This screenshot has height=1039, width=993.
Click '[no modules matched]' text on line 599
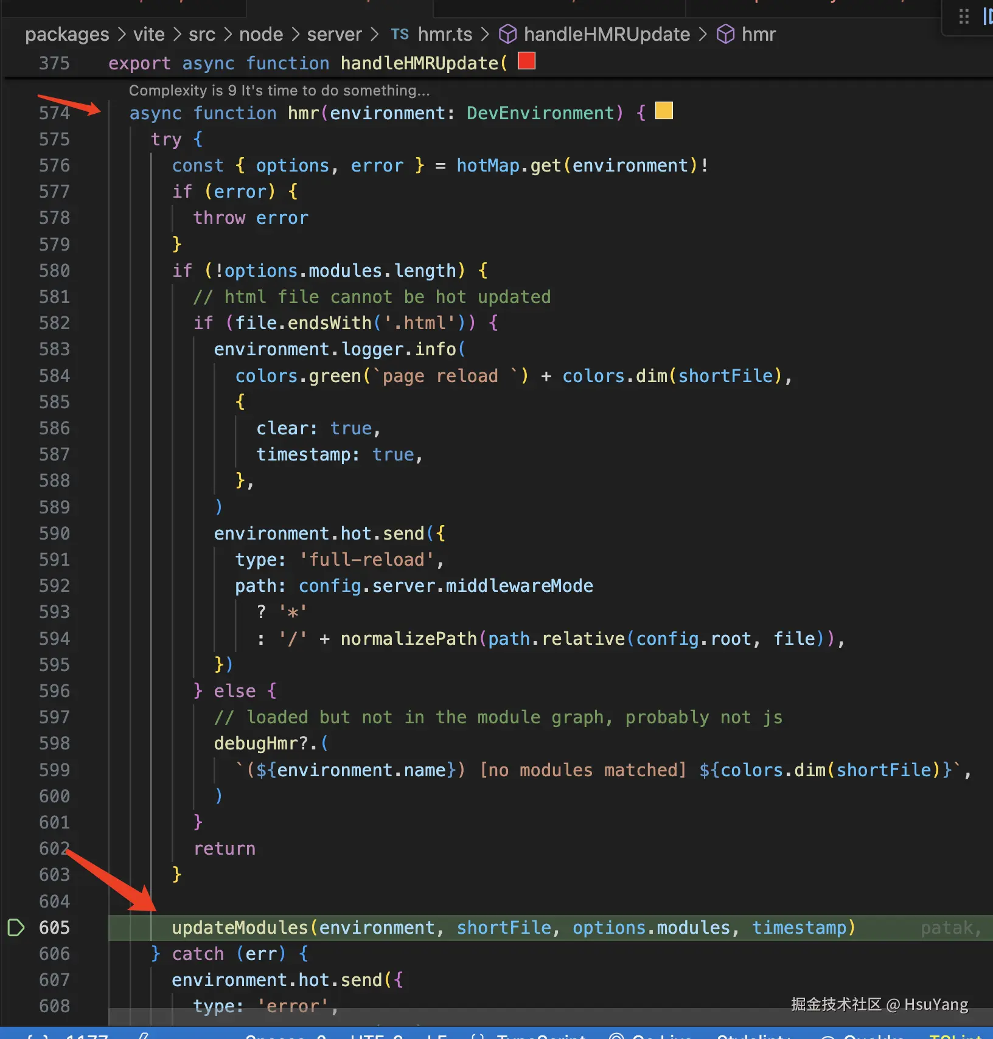(x=583, y=770)
